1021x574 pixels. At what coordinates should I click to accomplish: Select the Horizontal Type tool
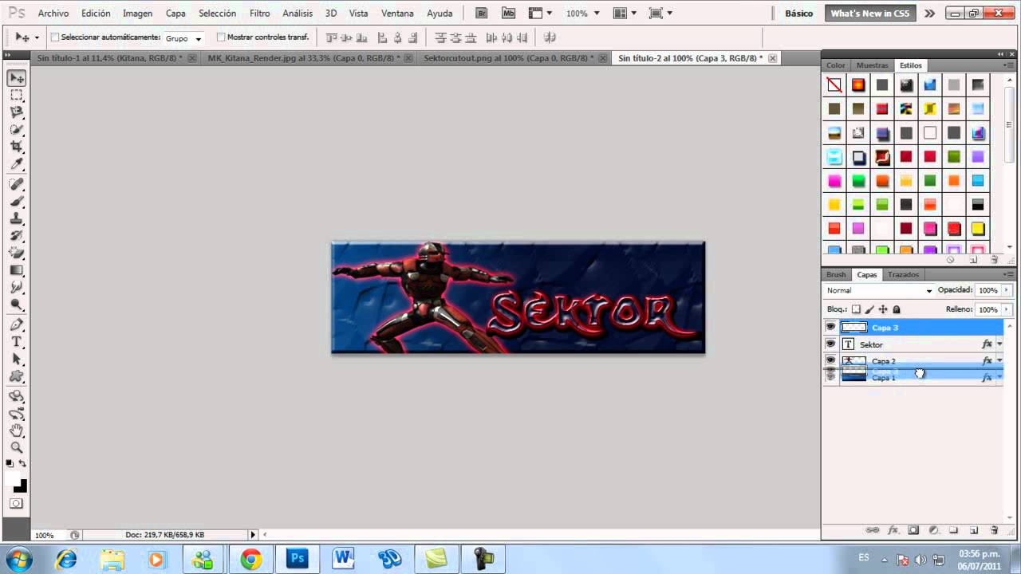tap(16, 342)
